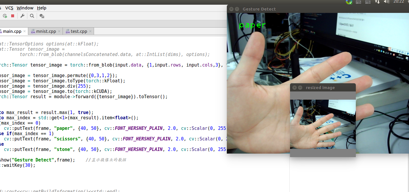This screenshot has width=409, height=192.
Task: Open the network connections indicator
Action: (x=377, y=2)
